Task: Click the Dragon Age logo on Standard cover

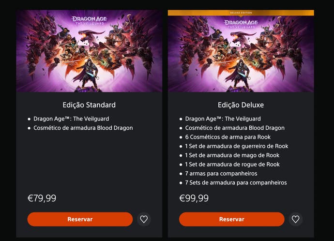Action: pos(89,21)
